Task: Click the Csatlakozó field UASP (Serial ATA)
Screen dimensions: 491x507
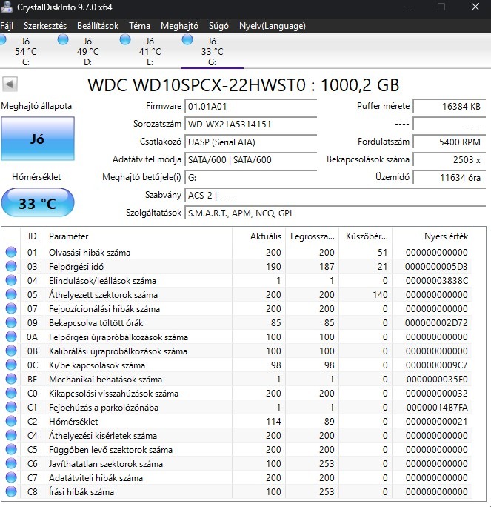Action: point(250,142)
